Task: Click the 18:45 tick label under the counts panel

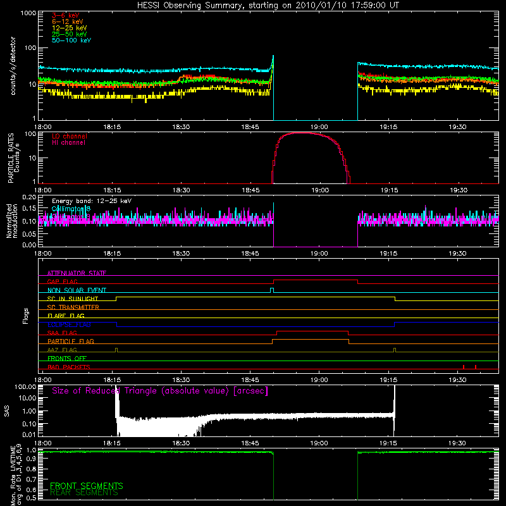Action: pos(250,127)
